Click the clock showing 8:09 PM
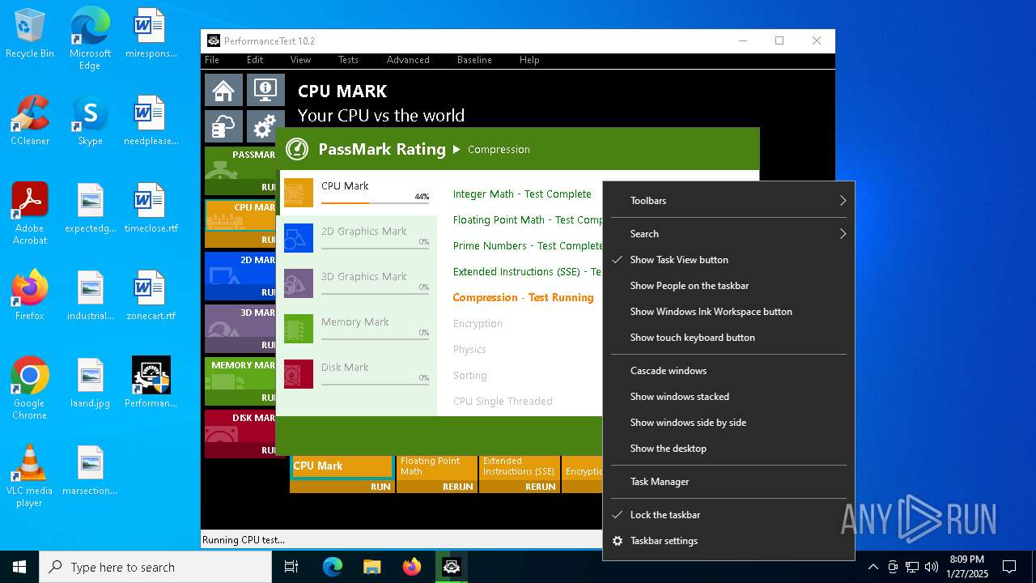 [967, 560]
